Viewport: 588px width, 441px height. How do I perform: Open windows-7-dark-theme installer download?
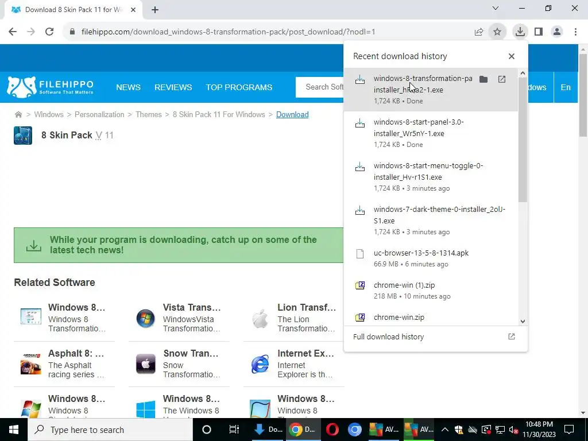[x=431, y=220]
